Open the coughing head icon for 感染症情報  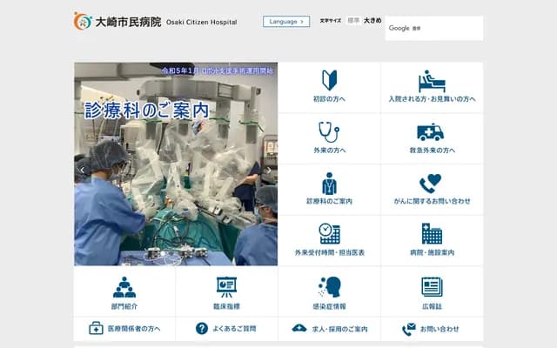click(329, 287)
